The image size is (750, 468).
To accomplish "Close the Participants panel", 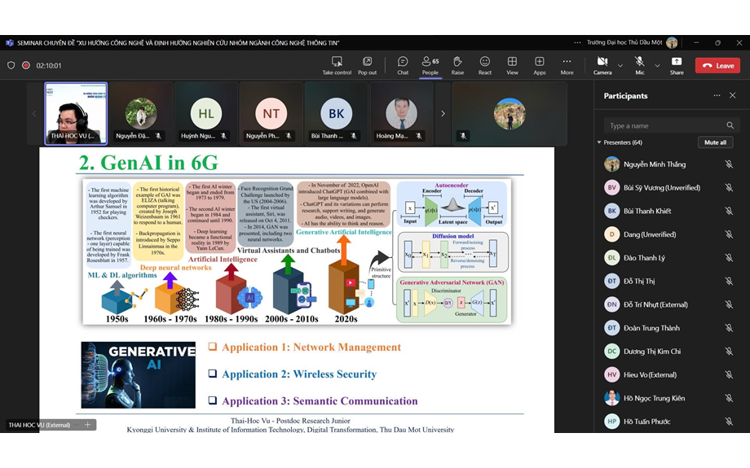I will click(732, 95).
